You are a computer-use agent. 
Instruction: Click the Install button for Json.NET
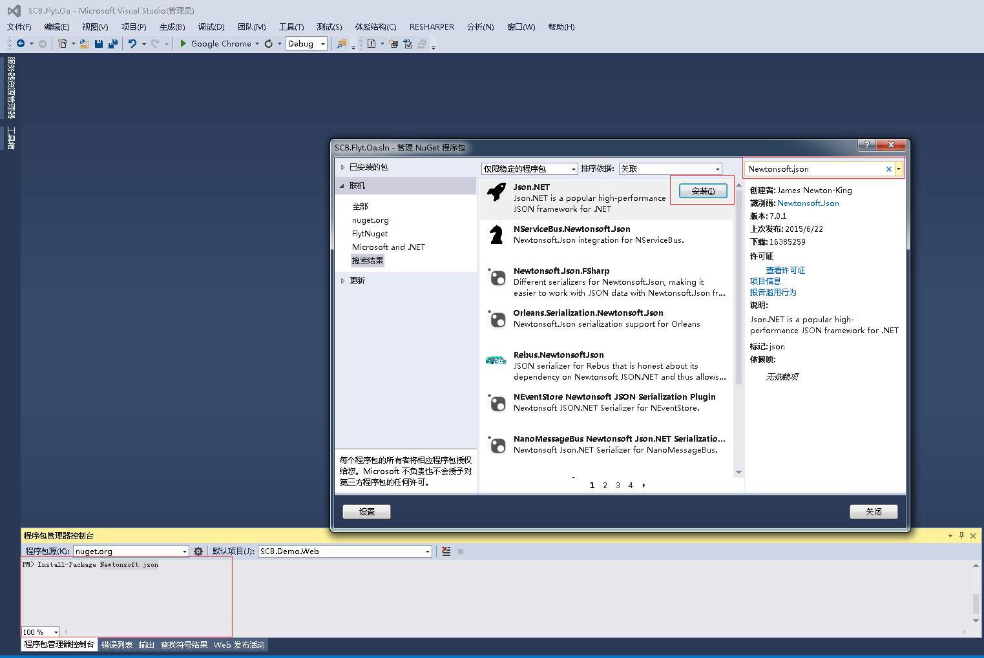click(x=703, y=191)
